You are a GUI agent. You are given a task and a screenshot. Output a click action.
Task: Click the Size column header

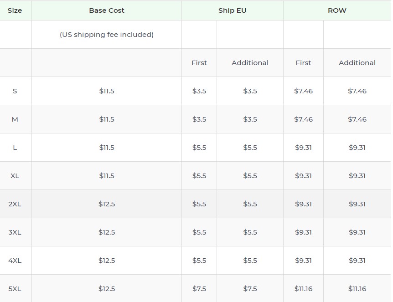15,10
